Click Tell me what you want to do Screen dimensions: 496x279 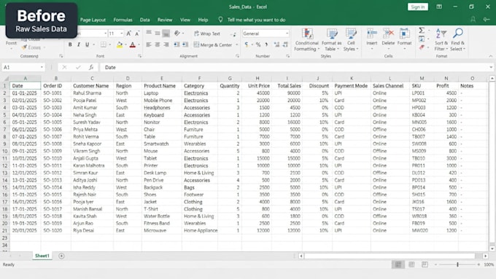tap(256, 20)
